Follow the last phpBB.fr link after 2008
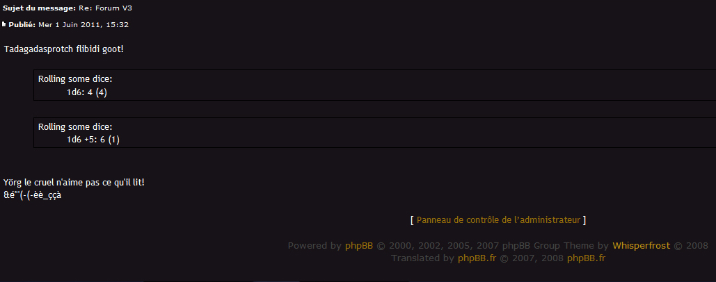This screenshot has height=282, width=716. point(586,258)
